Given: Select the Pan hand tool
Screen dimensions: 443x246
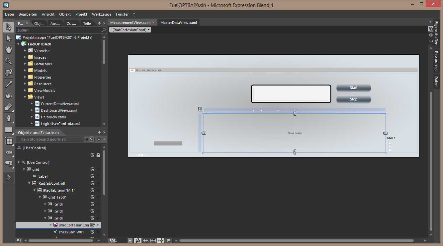Looking at the screenshot, I should click(9, 50).
